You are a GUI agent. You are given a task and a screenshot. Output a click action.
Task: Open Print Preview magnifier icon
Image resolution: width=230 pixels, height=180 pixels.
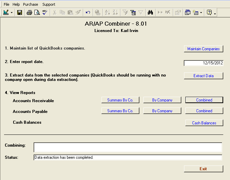37,12
